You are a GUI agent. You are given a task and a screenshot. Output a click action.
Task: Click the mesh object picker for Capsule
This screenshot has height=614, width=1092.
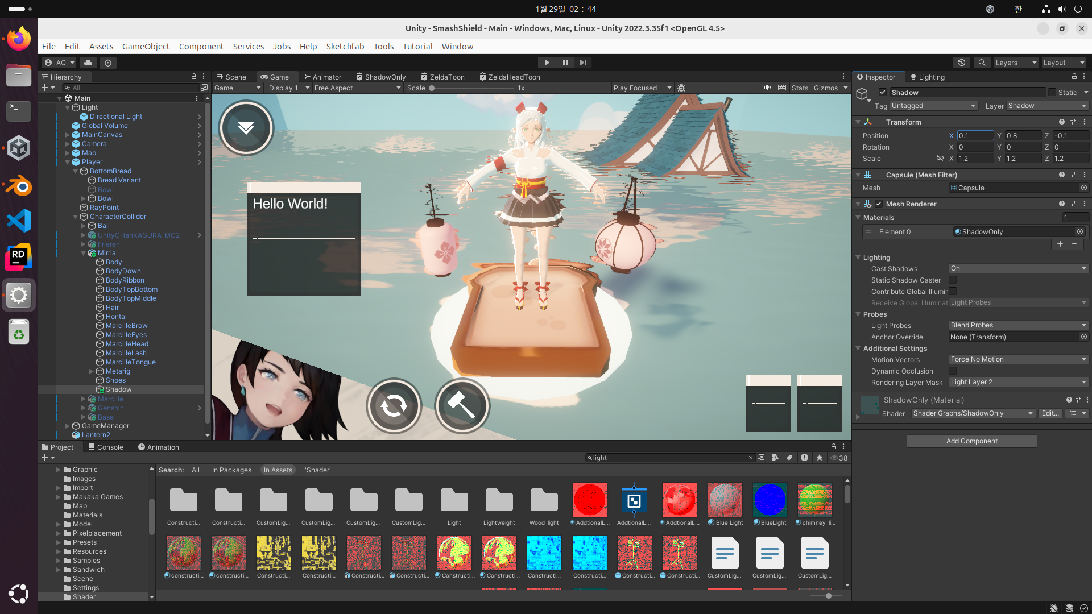[x=1084, y=188]
